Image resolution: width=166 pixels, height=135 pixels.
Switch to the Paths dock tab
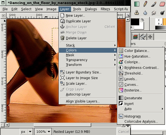[143, 37]
